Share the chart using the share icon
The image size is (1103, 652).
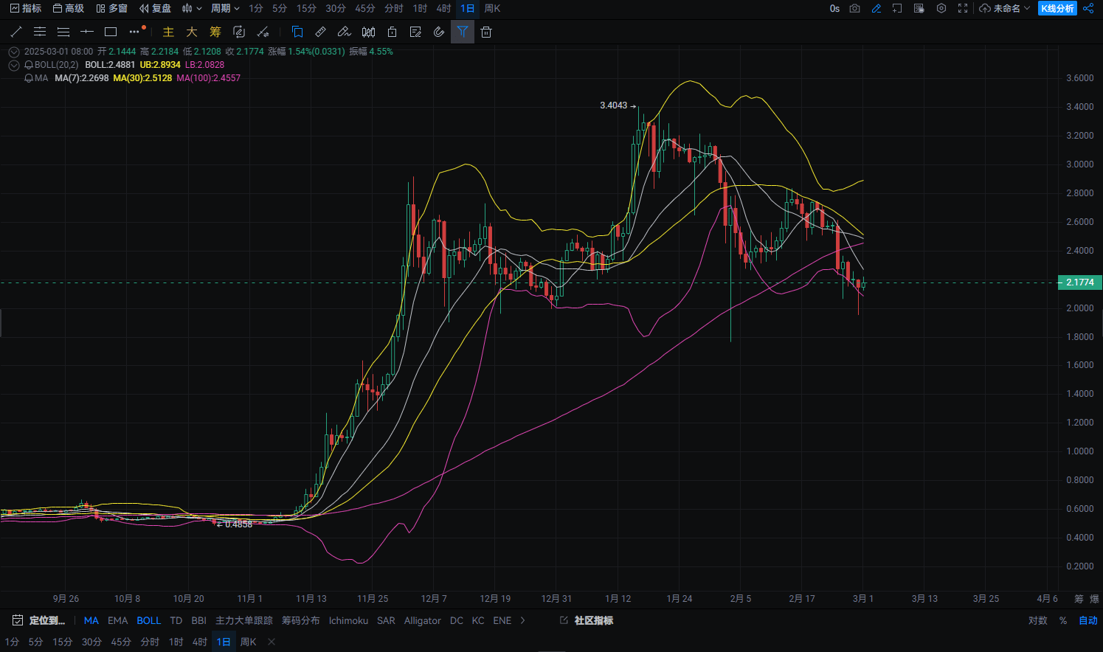[1089, 9]
